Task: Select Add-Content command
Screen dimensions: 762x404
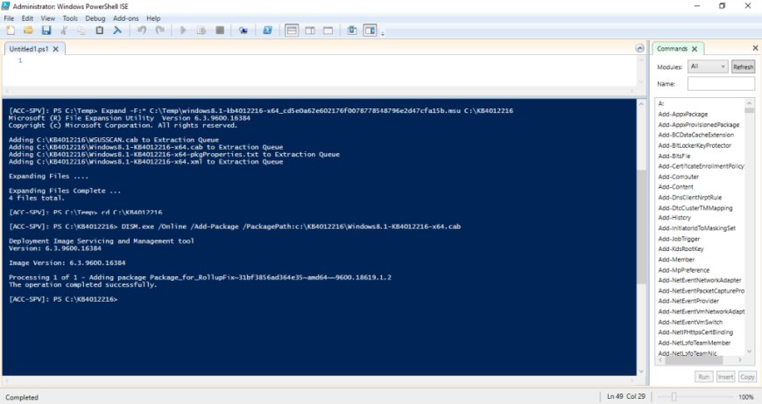Action: (x=675, y=187)
